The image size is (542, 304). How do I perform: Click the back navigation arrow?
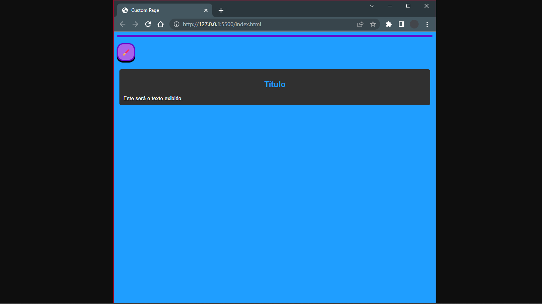[123, 24]
